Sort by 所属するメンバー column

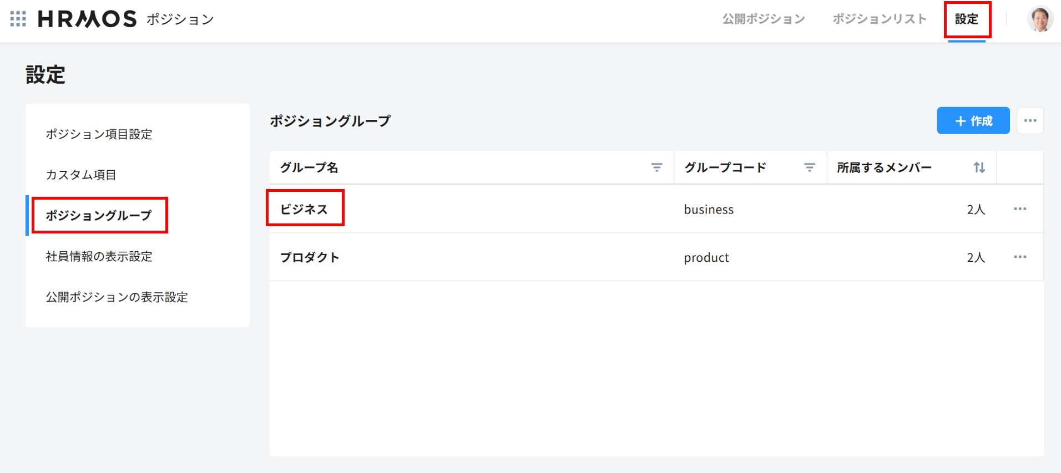pos(979,167)
